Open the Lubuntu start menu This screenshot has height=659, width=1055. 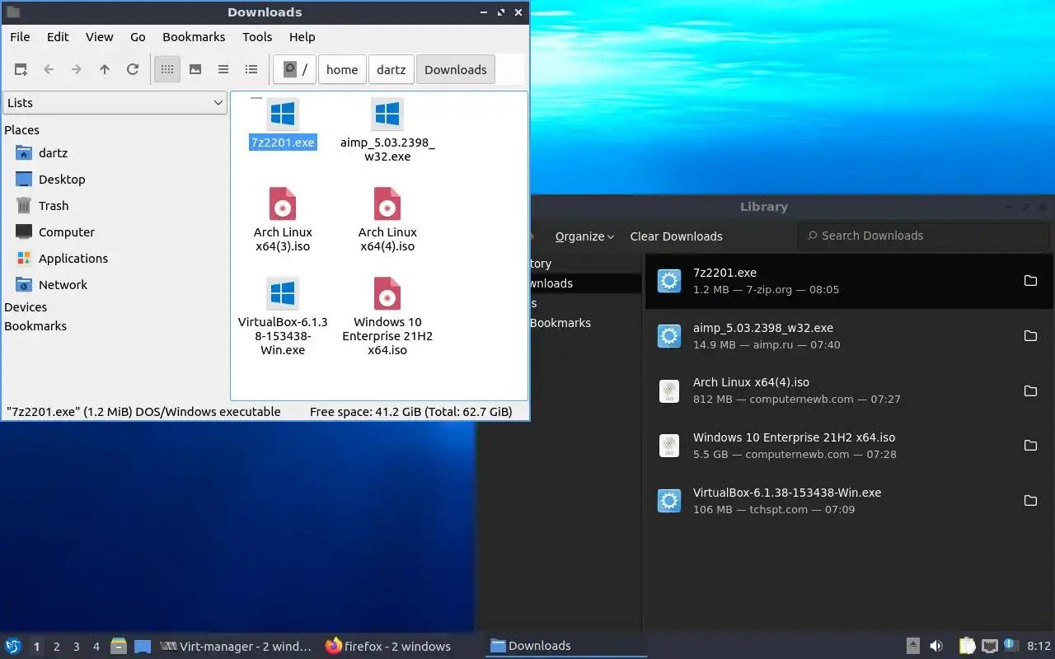(x=13, y=647)
